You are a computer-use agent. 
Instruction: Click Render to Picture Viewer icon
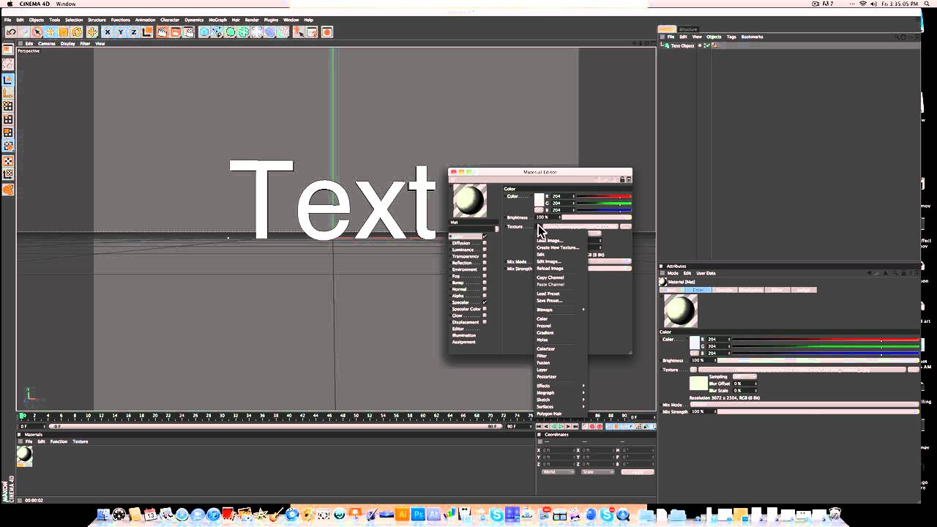click(x=176, y=32)
